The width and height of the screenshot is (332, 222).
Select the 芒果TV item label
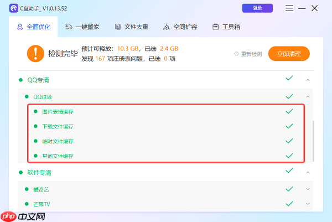41,204
